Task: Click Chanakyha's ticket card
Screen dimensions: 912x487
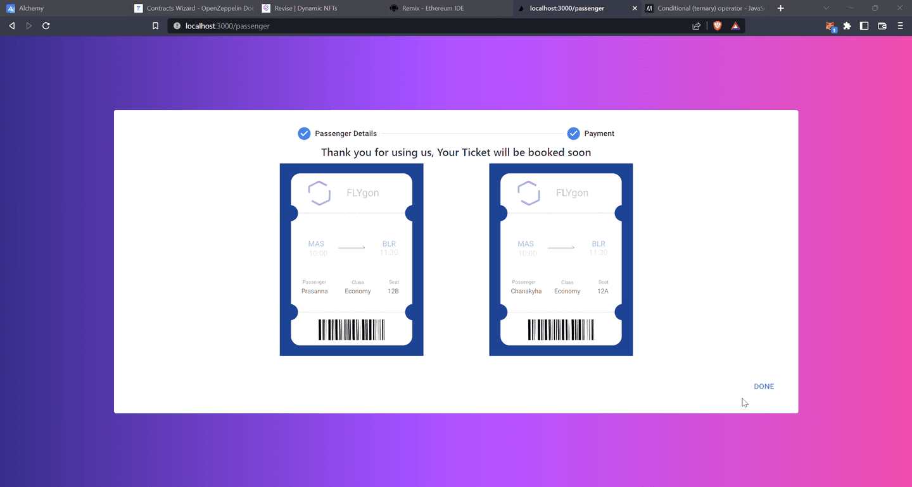Action: coord(561,260)
